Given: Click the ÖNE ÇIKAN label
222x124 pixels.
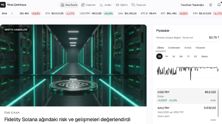Looking at the screenshot, I should point(12,113).
